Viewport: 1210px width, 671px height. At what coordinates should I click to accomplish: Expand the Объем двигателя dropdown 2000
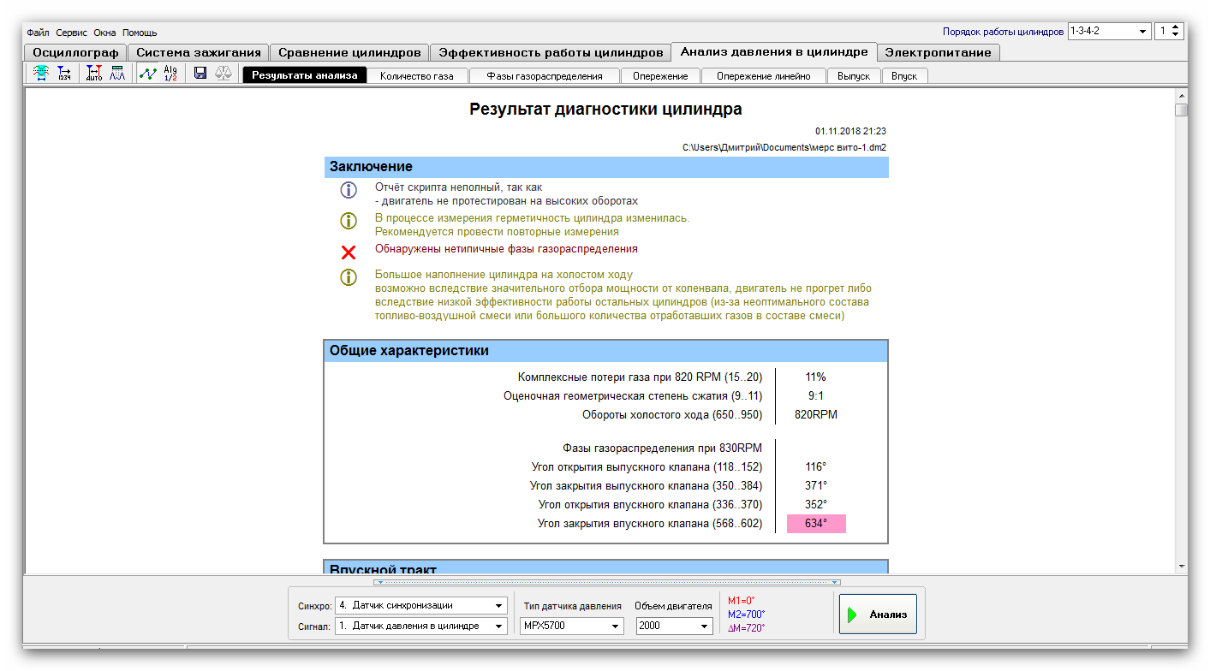pos(705,626)
